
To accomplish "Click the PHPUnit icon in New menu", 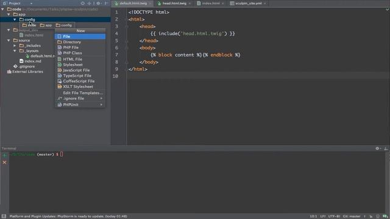I will tap(60, 105).
